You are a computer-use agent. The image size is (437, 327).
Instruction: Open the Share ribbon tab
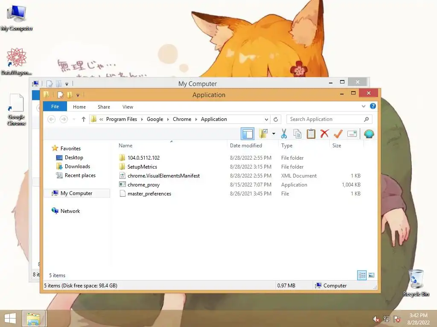[104, 107]
